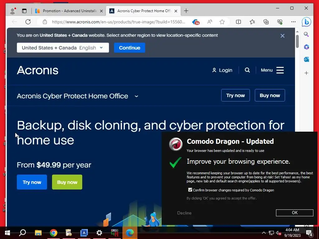Image resolution: width=319 pixels, height=239 pixels.
Task: Open Outlook sidebar icon
Action: 307,59
